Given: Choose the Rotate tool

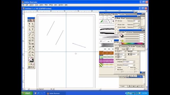Looking at the screenshot, I should pos(29,38).
